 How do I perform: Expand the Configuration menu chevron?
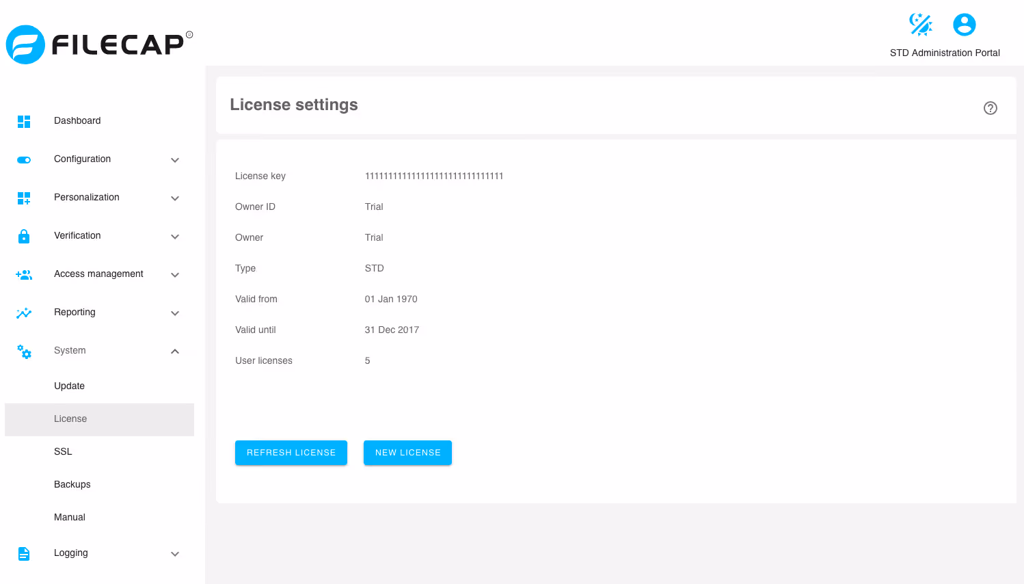175,160
